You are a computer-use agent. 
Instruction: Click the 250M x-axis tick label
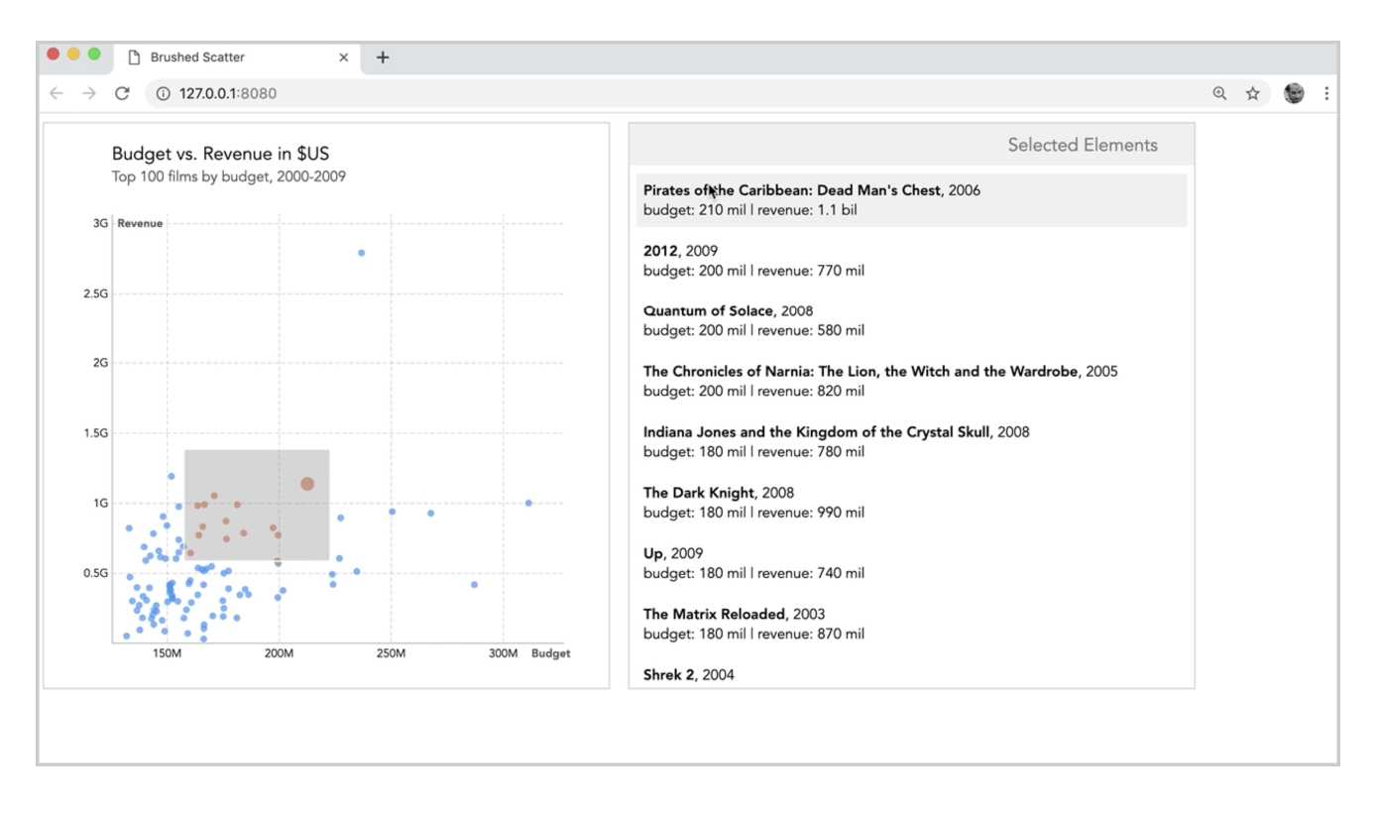click(x=391, y=654)
